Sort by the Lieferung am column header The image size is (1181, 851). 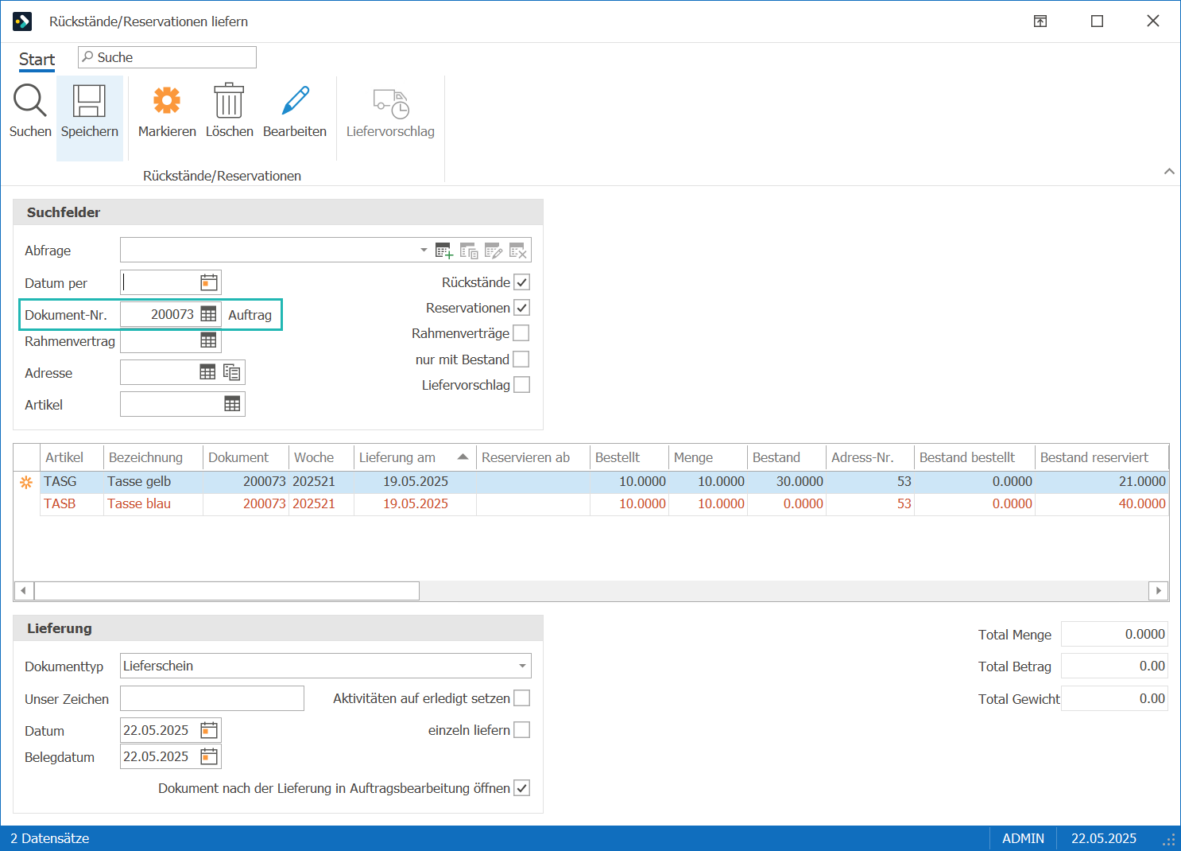[415, 457]
